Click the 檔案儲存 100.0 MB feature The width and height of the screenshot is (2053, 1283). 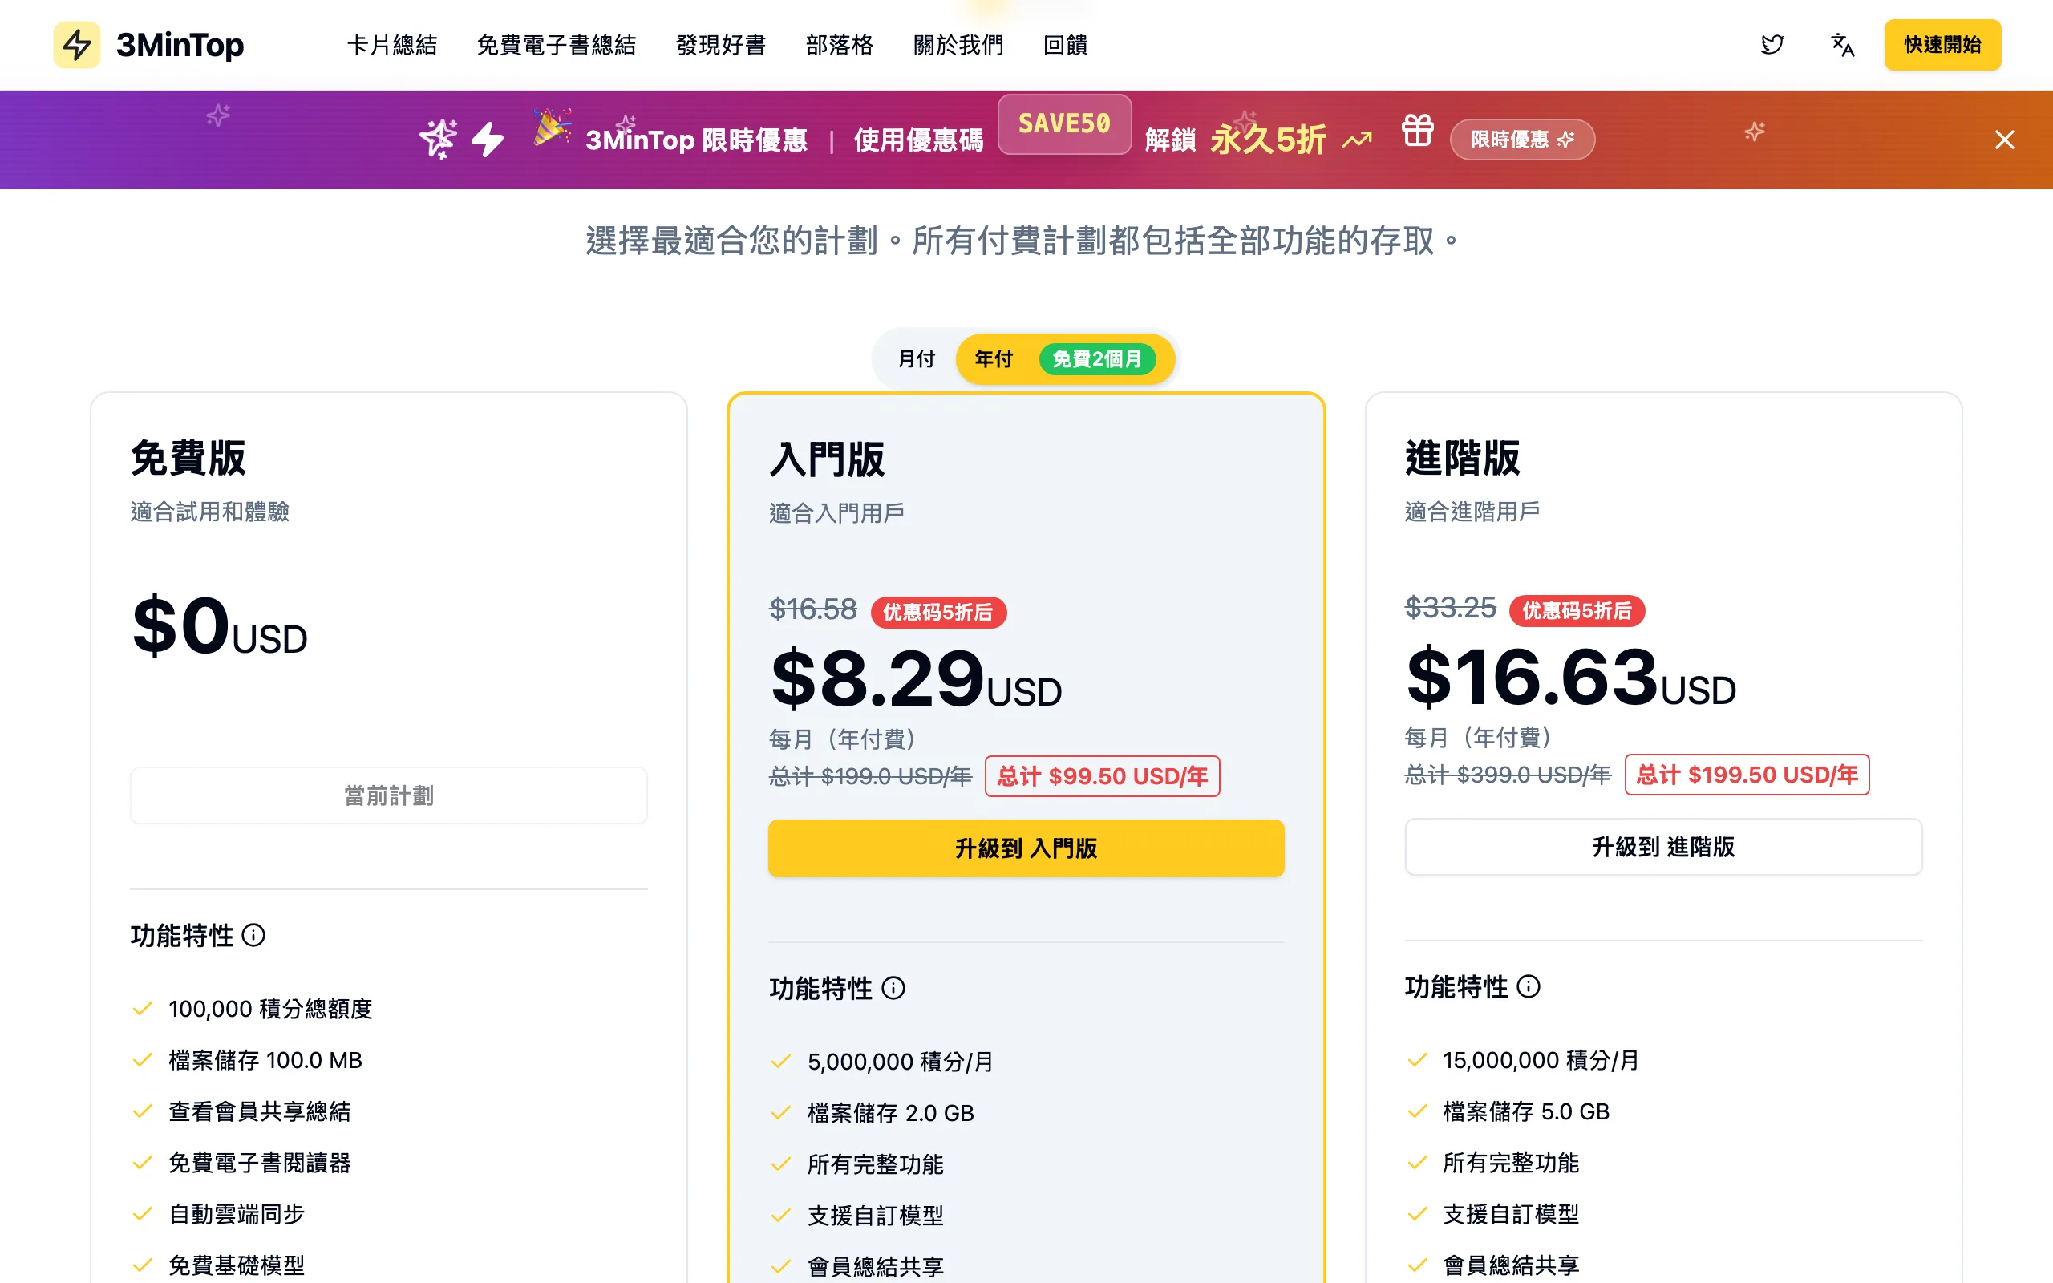click(x=265, y=1060)
